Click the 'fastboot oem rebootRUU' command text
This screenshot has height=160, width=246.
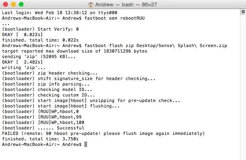pos(115,18)
